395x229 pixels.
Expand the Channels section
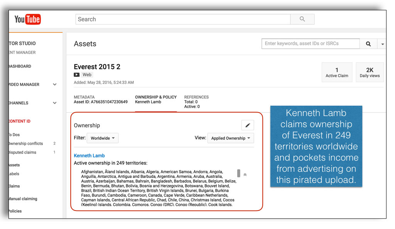[x=55, y=103]
